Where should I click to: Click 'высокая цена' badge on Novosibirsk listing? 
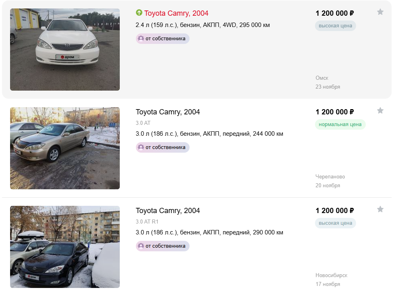pos(335,223)
